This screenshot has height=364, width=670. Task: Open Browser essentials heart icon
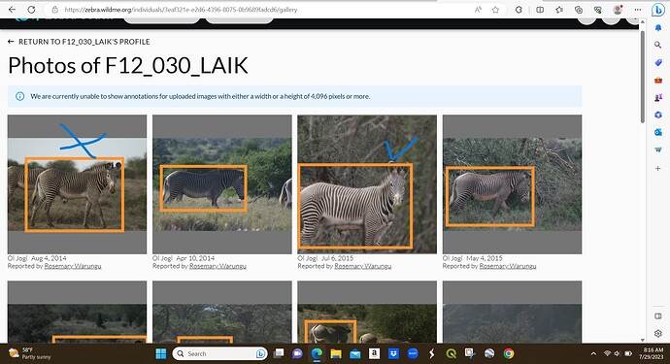click(x=598, y=10)
